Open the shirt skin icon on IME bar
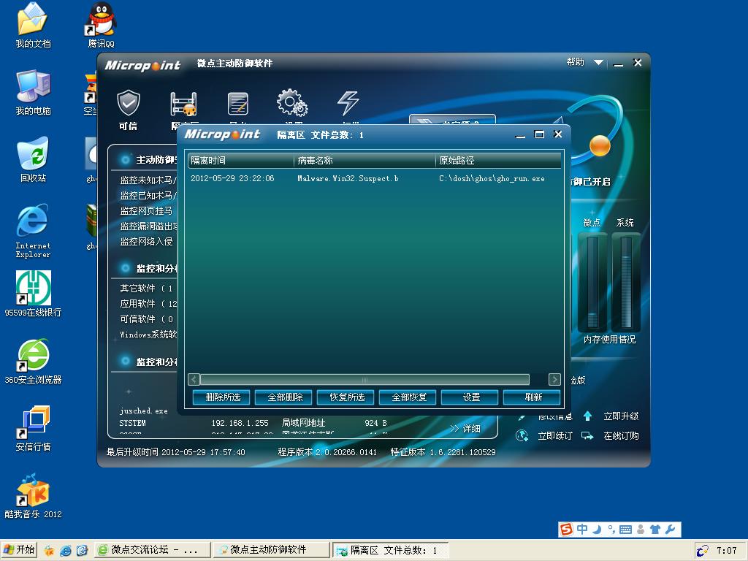This screenshot has width=748, height=561. [x=655, y=529]
